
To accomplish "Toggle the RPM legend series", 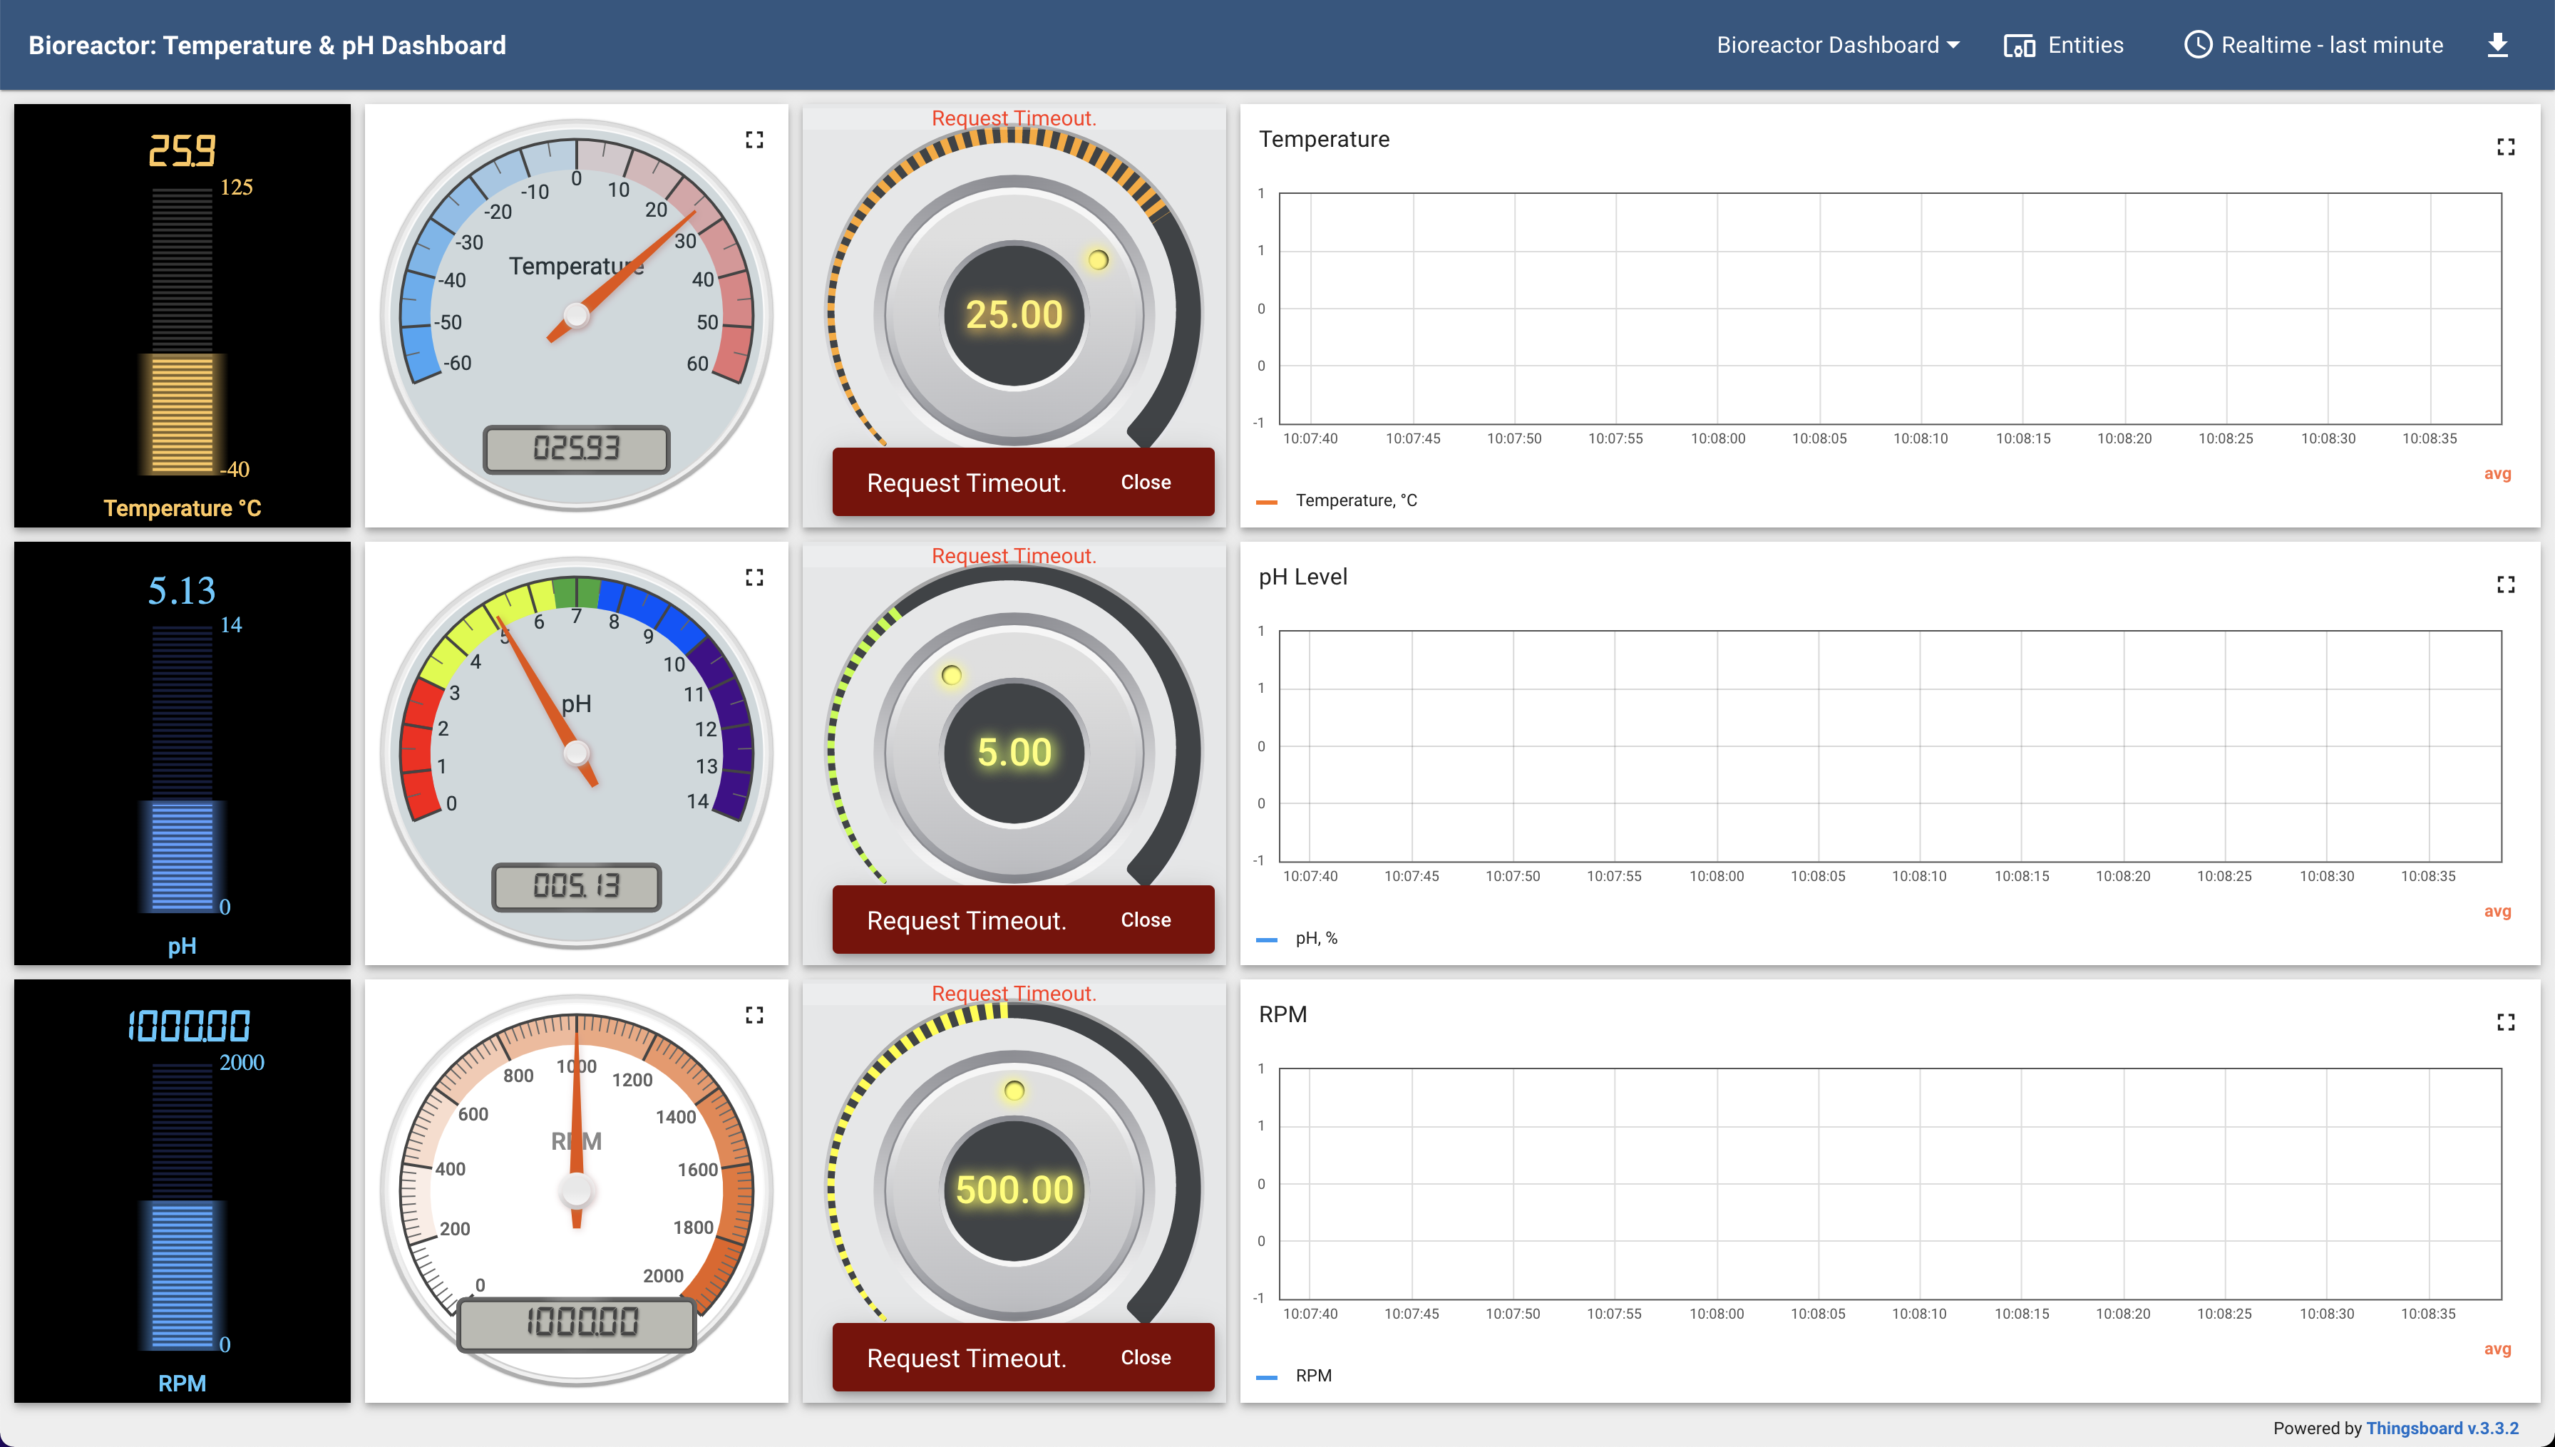I will click(x=1294, y=1376).
